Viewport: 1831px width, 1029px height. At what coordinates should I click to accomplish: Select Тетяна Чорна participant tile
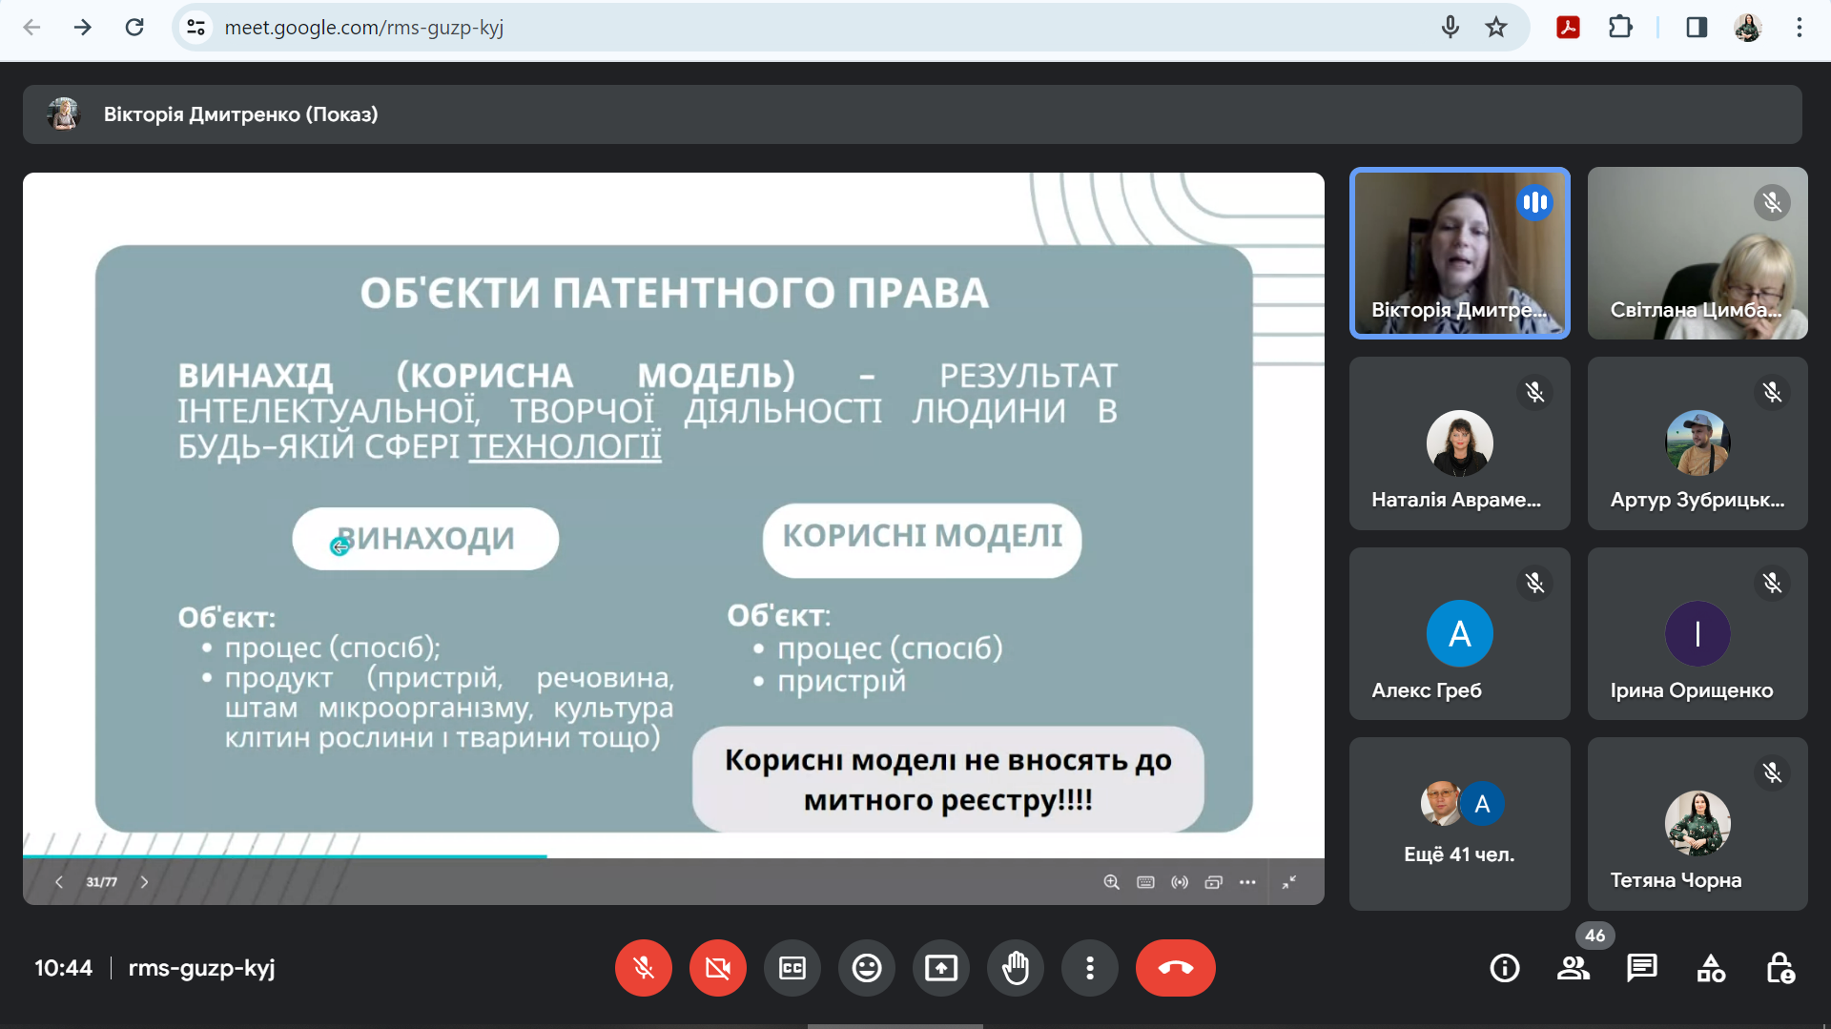(x=1697, y=824)
